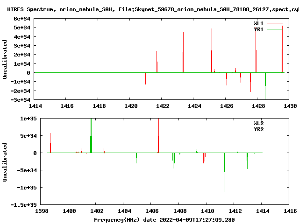Click the green YR1 legend line sample
The image size is (299, 224).
275,29
